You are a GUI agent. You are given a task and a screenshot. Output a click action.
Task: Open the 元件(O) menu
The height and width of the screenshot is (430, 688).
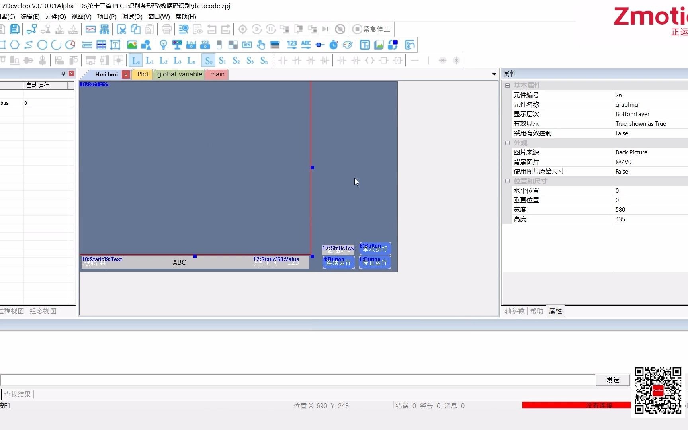pyautogui.click(x=55, y=16)
